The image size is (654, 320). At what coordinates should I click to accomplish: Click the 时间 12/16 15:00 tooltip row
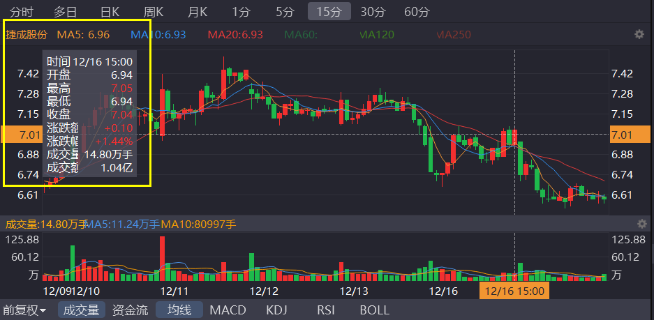[x=89, y=62]
